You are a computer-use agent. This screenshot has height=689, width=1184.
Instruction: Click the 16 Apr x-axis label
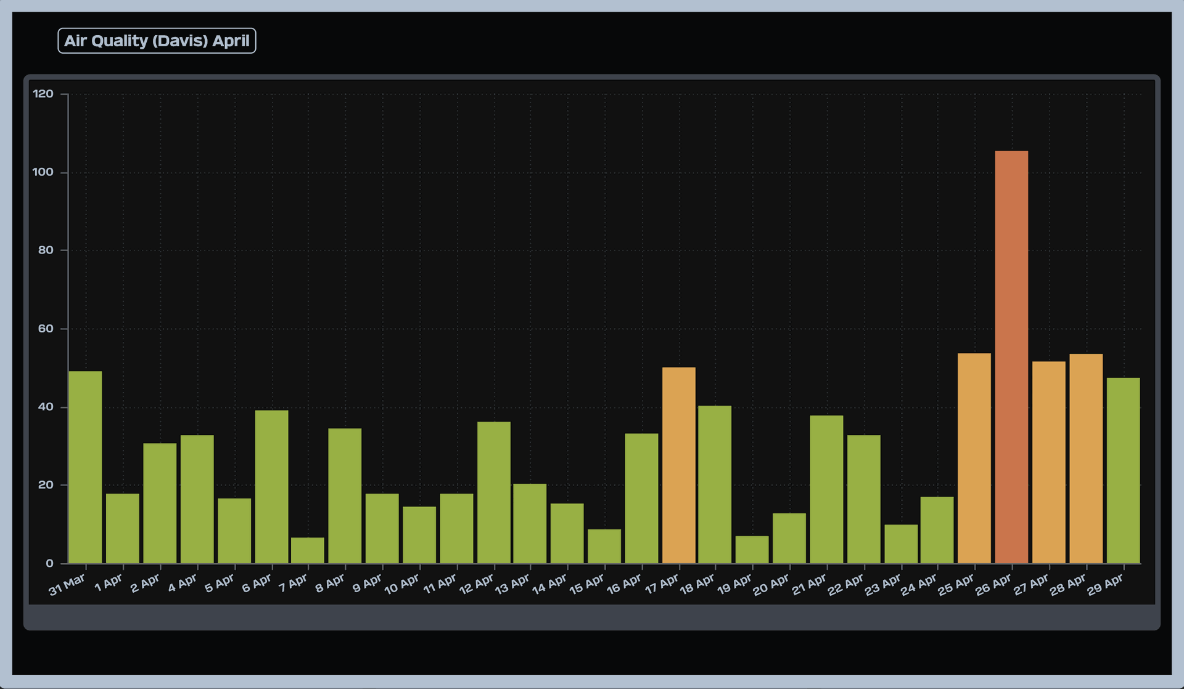click(624, 585)
